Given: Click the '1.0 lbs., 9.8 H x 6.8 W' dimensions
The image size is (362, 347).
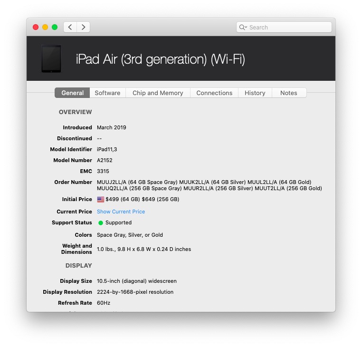Looking at the screenshot, I should 144,249.
